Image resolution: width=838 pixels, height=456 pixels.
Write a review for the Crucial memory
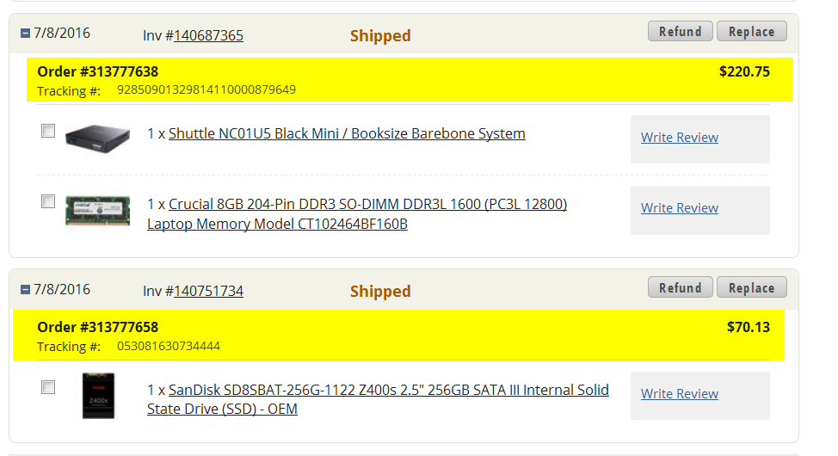680,208
